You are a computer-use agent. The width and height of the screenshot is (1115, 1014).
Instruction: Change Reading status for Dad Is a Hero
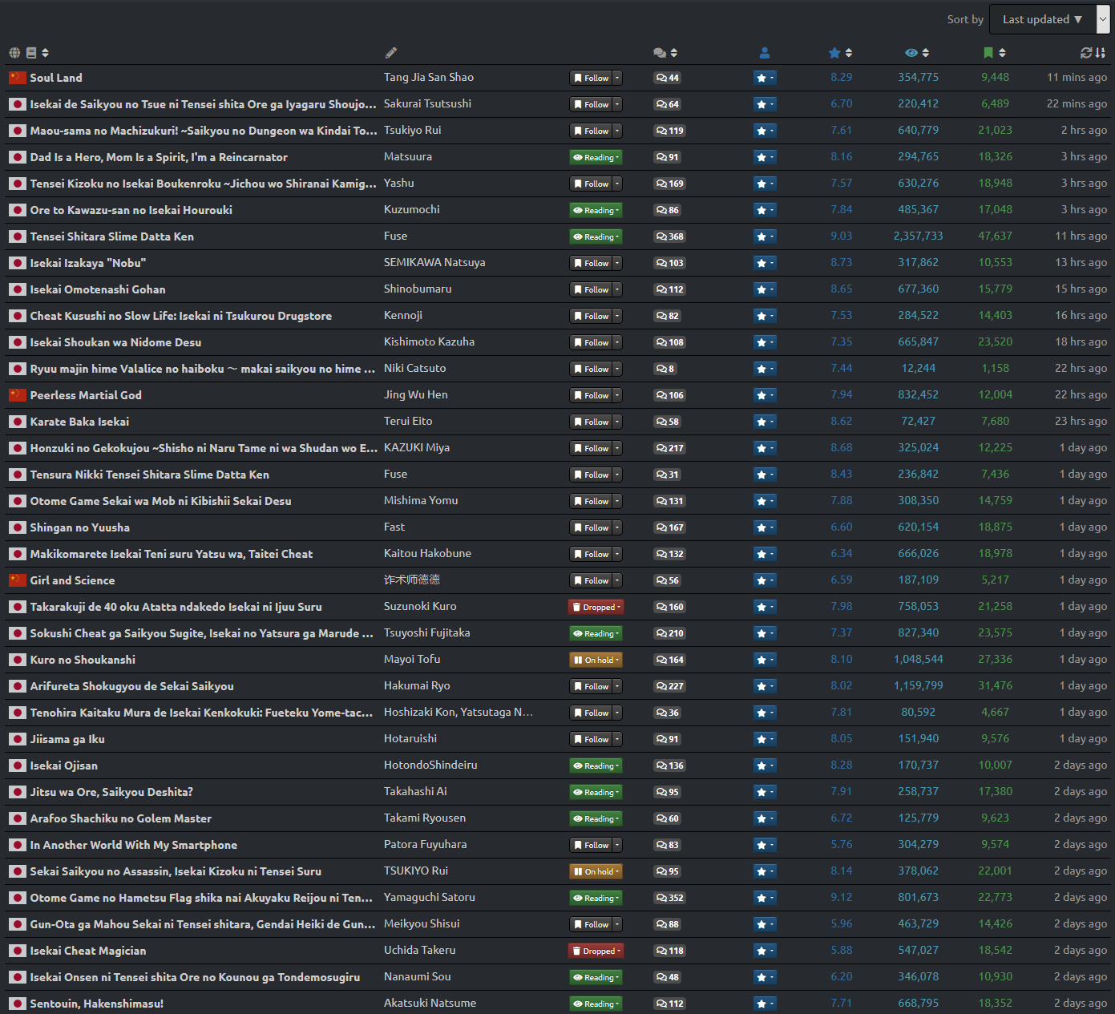point(596,157)
